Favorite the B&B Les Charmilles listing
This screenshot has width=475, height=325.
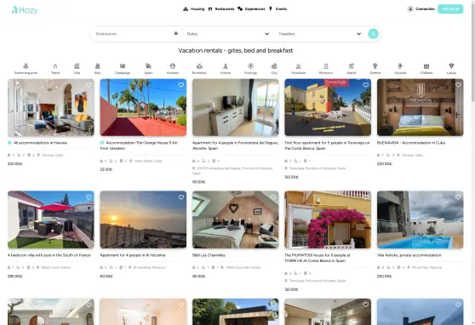(273, 197)
